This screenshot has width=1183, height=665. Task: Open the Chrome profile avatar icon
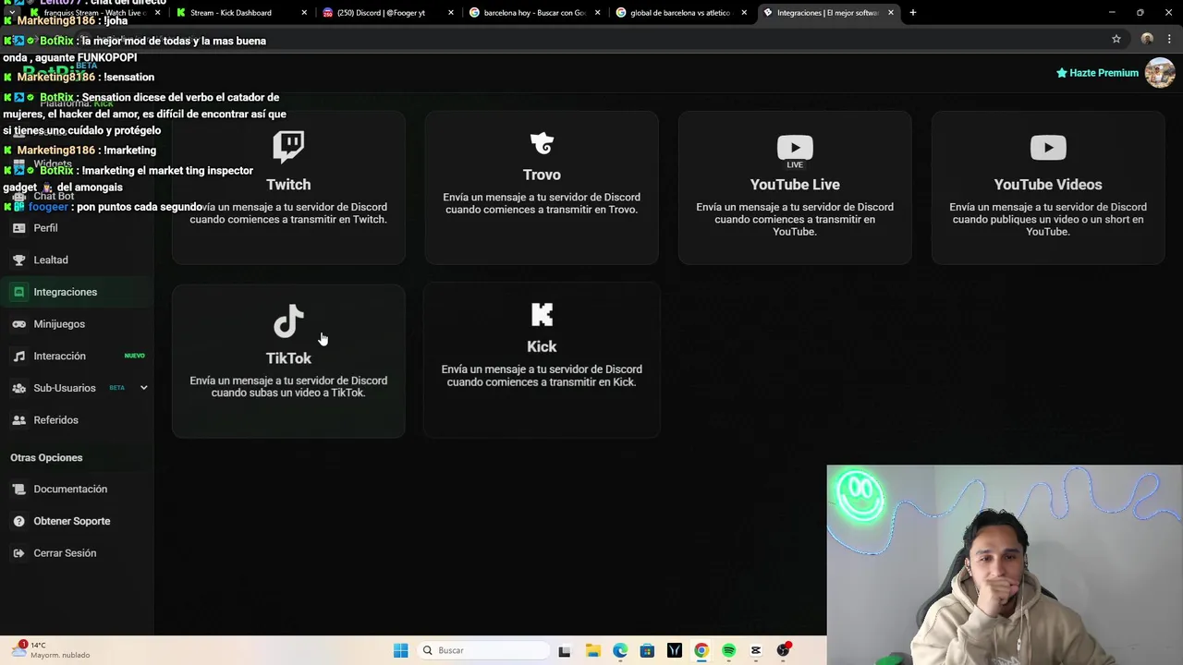pos(1147,39)
